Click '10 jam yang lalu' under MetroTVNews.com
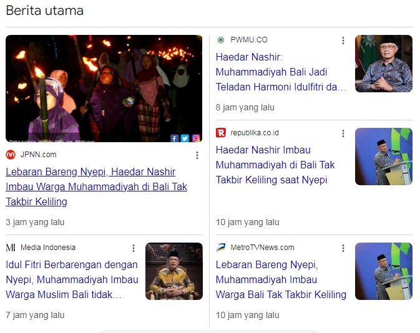 coord(248,315)
